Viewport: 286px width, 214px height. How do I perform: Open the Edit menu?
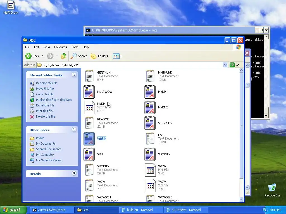(x=37, y=47)
